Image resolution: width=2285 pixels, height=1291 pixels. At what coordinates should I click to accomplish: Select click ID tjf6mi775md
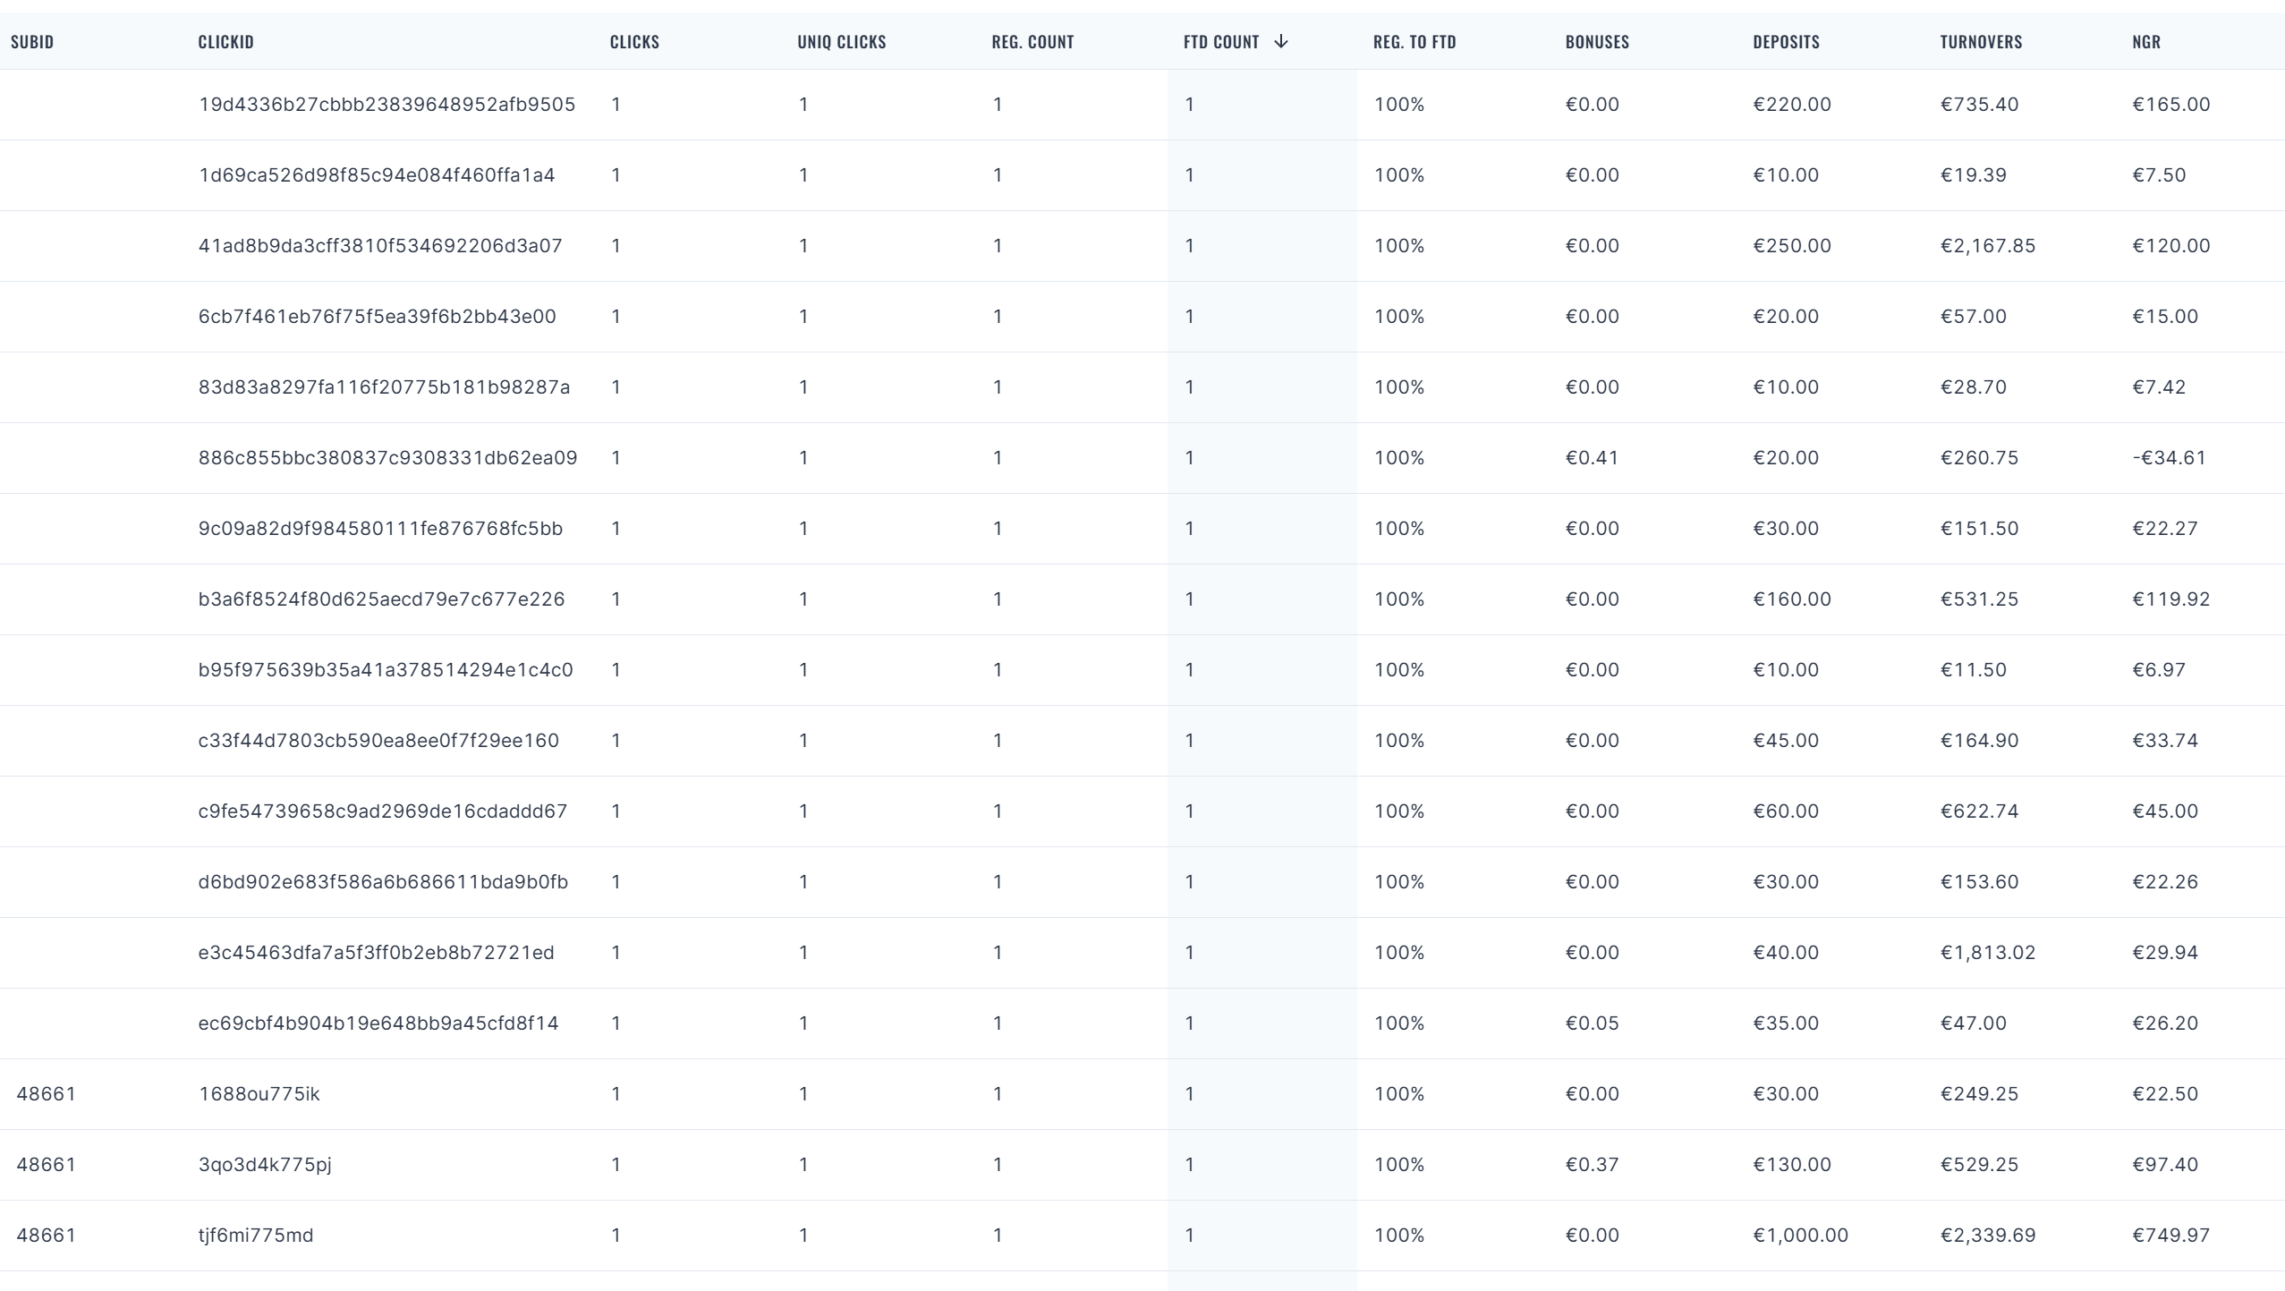(256, 1236)
